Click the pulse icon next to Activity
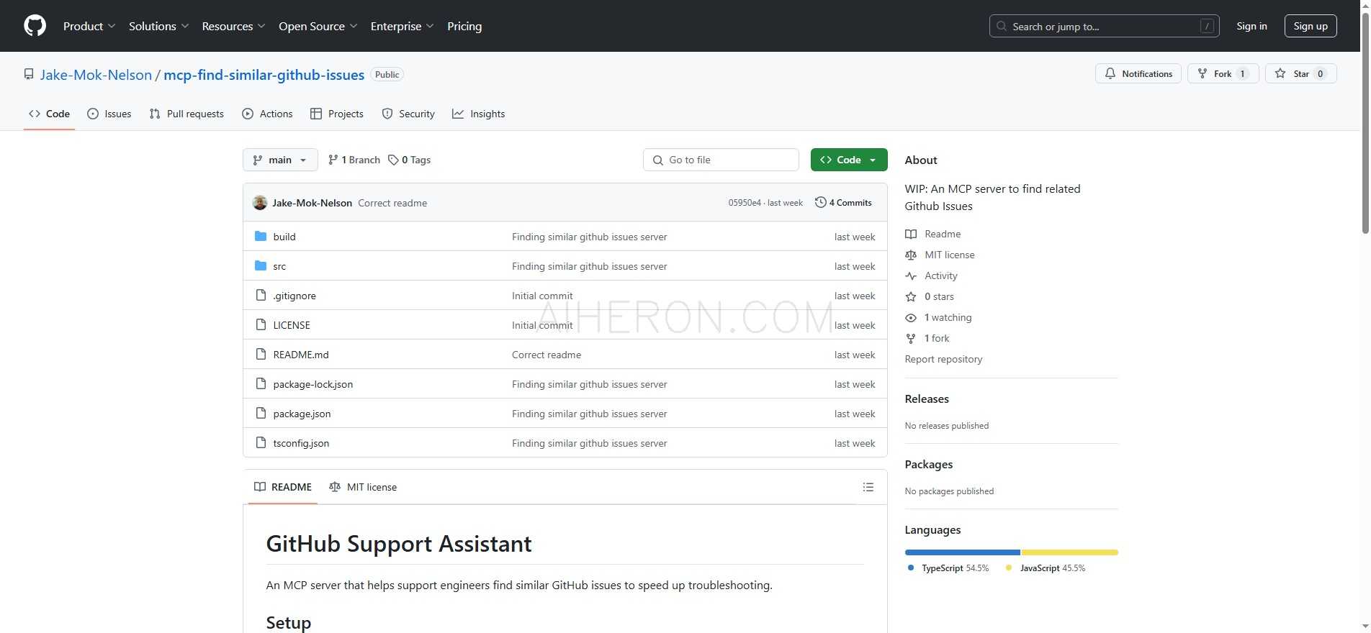This screenshot has width=1371, height=633. 911,275
